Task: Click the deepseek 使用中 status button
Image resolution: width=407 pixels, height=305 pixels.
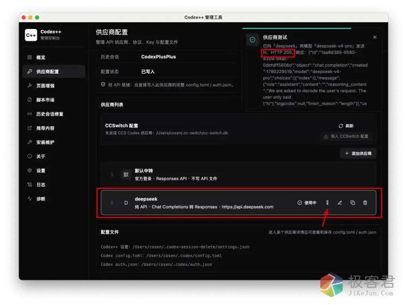Action: (x=307, y=203)
